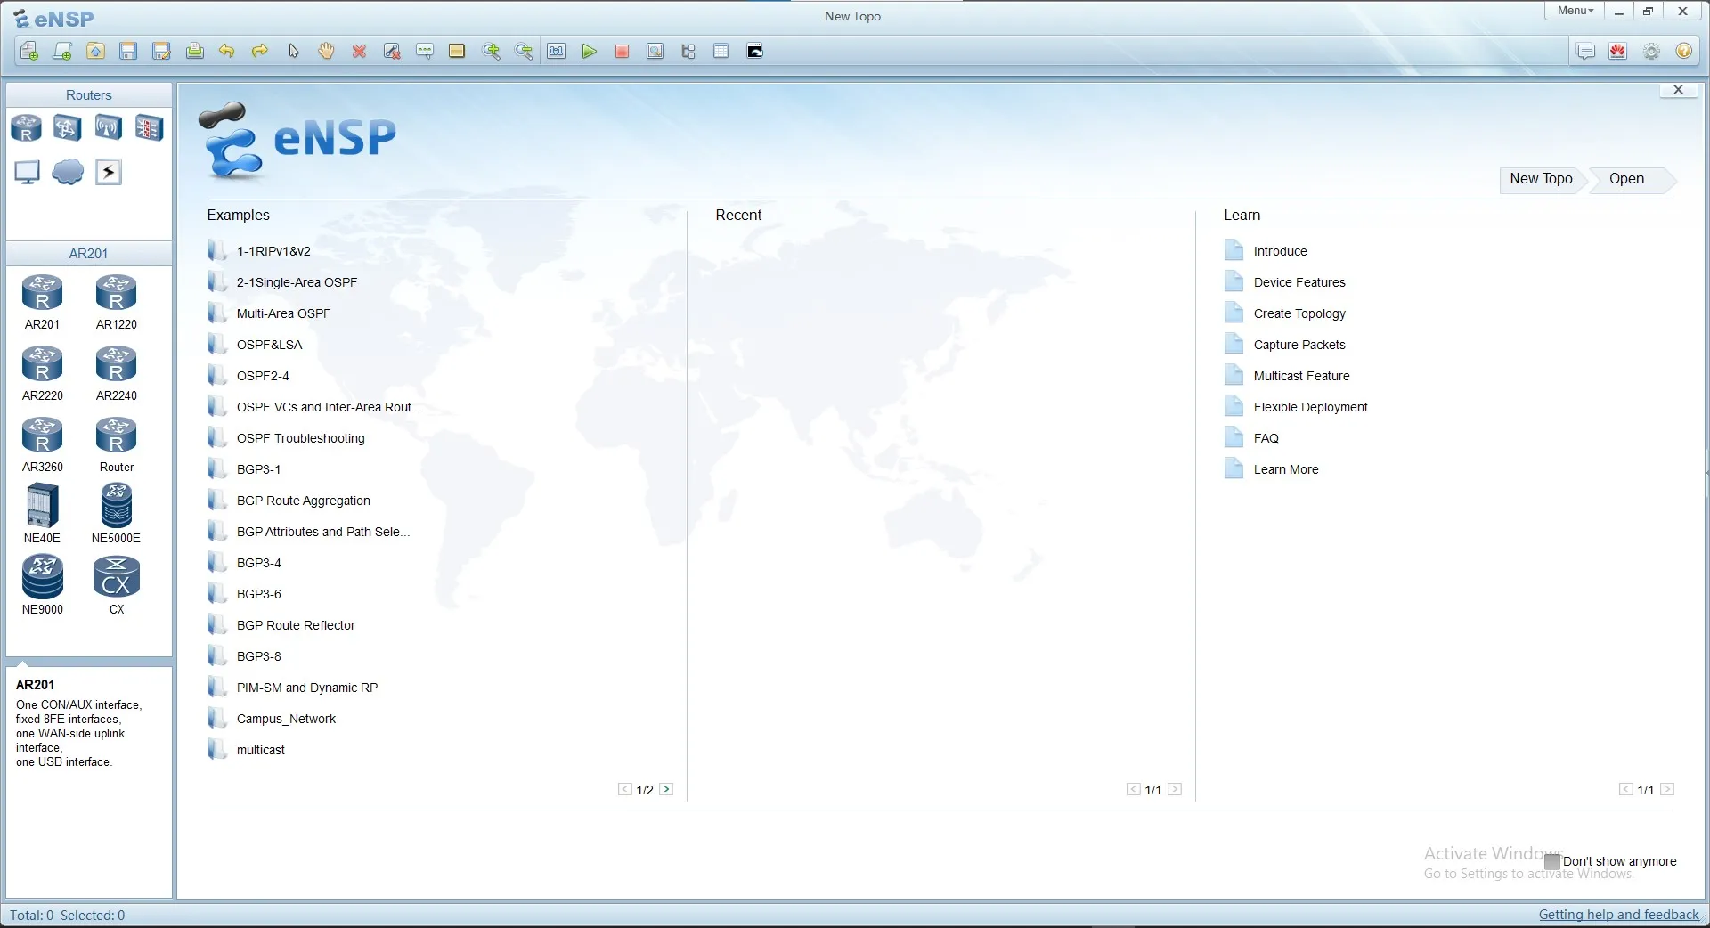
Task: Click the New Topo button
Action: (x=1541, y=179)
